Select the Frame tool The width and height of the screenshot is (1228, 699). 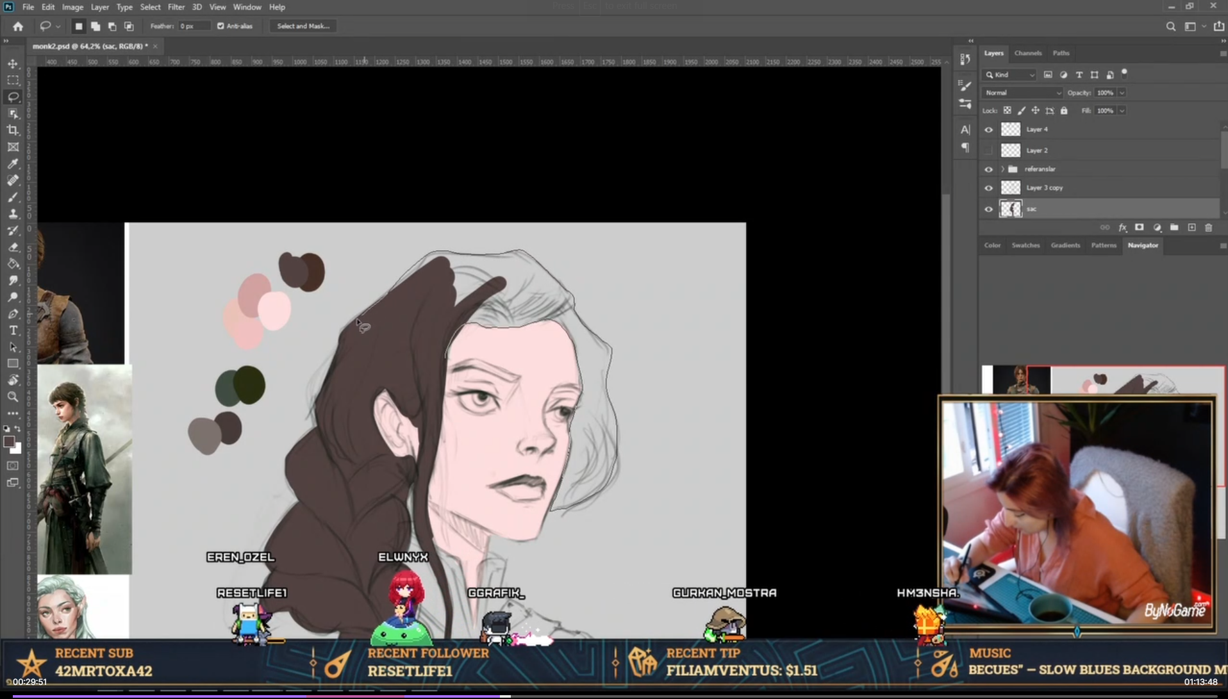[13, 147]
